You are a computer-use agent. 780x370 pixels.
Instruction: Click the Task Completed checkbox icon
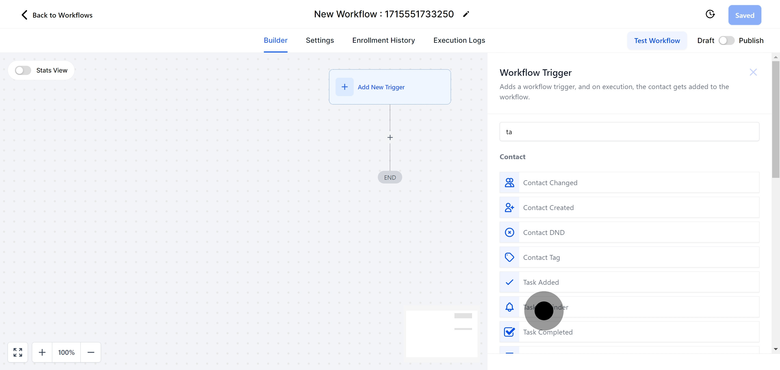click(x=509, y=332)
